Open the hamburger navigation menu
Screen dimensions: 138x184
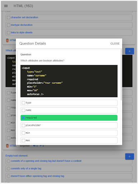click(x=6, y=6)
